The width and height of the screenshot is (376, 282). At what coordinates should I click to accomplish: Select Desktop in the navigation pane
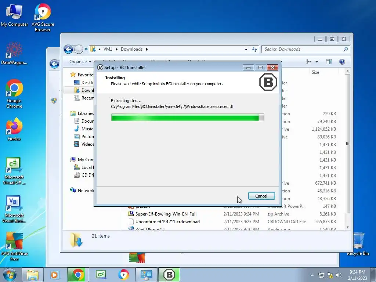(84, 83)
